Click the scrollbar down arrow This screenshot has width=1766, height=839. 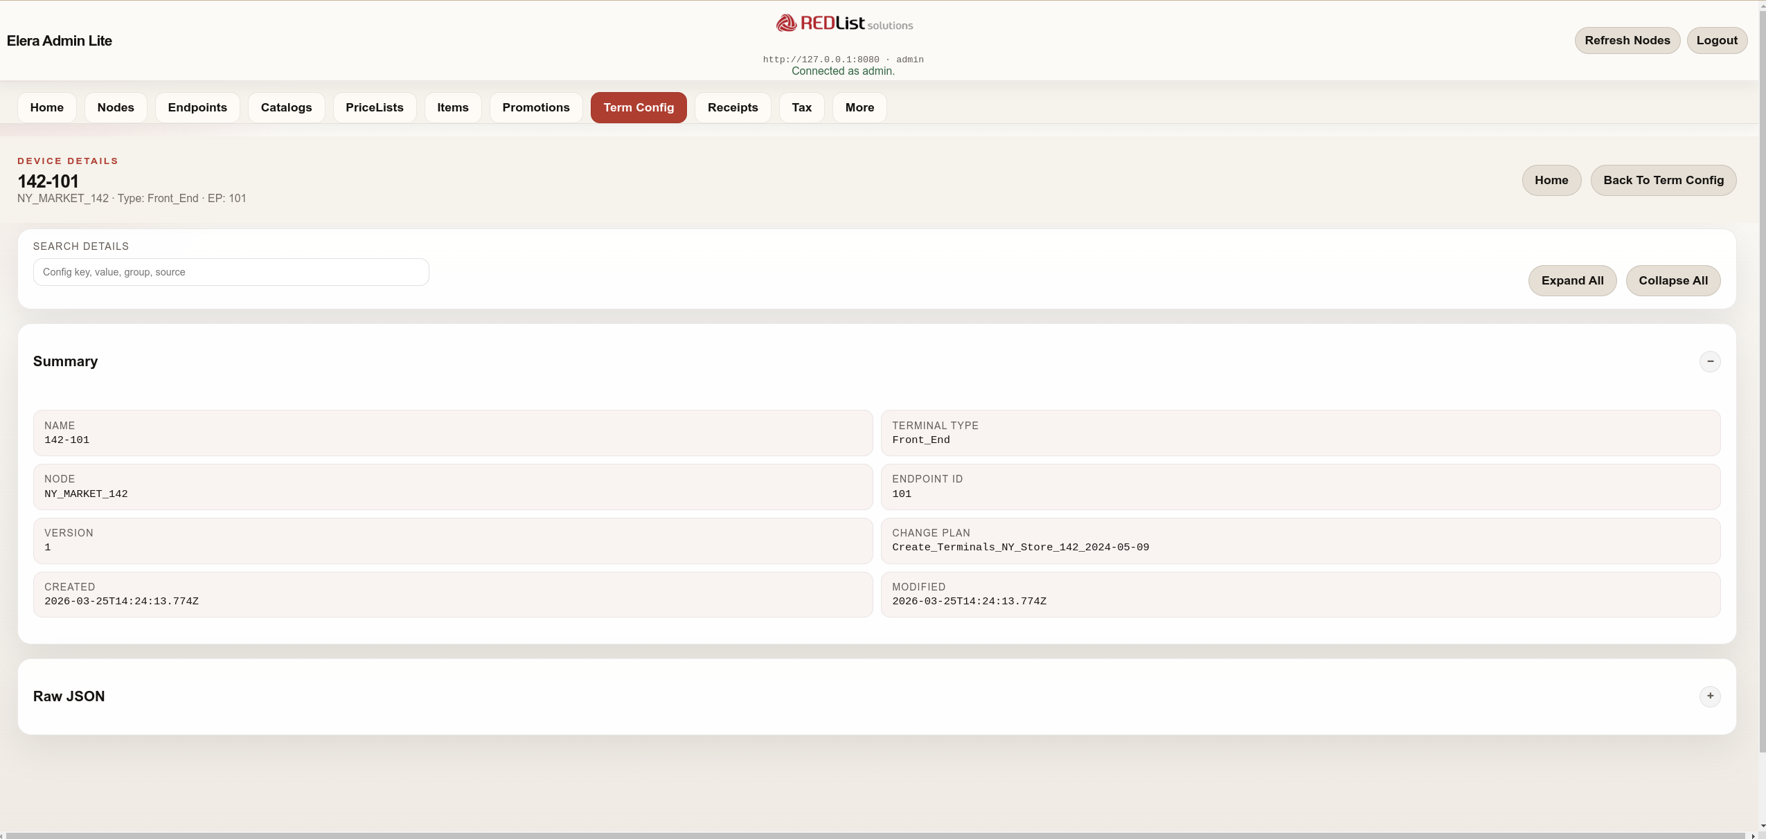pos(1763,826)
